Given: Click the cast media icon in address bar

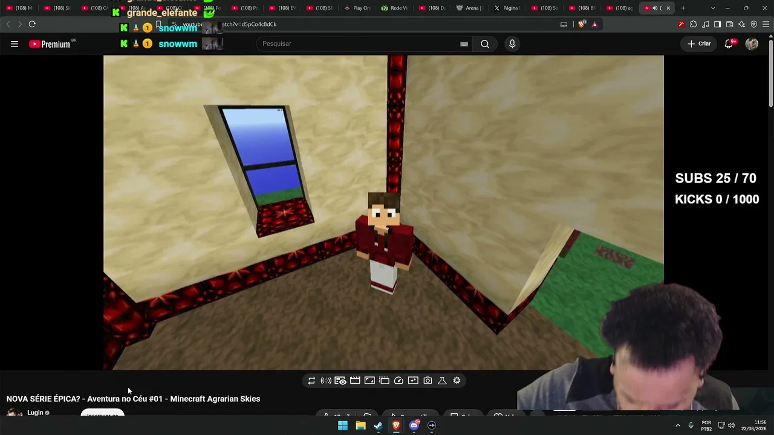Looking at the screenshot, I should [x=564, y=24].
